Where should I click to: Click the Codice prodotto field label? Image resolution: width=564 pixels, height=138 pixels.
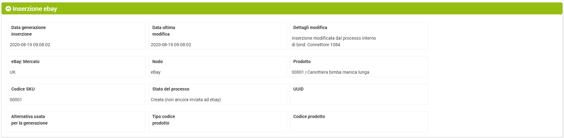(x=309, y=116)
